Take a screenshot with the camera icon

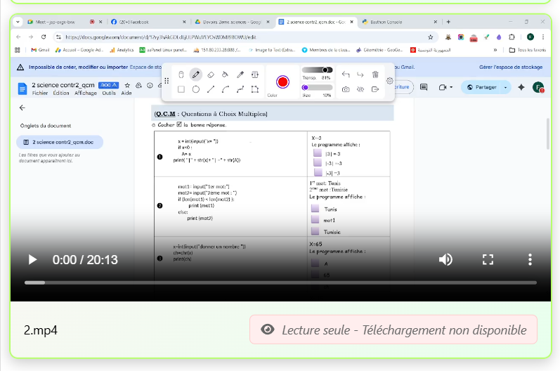(346, 89)
